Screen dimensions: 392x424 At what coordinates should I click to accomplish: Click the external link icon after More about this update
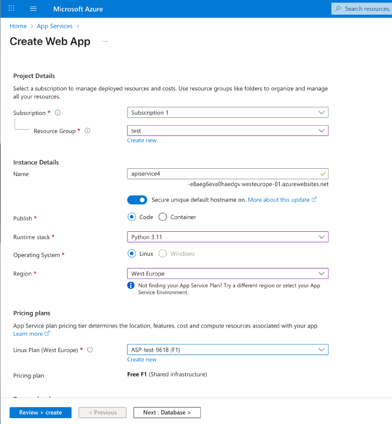coord(314,200)
